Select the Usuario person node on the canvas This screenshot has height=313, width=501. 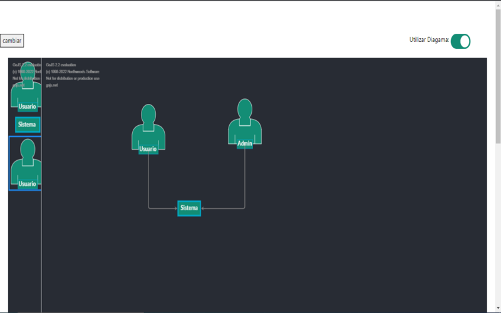(x=148, y=127)
